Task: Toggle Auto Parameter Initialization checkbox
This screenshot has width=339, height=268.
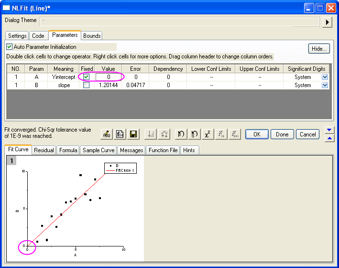Action: coord(10,47)
